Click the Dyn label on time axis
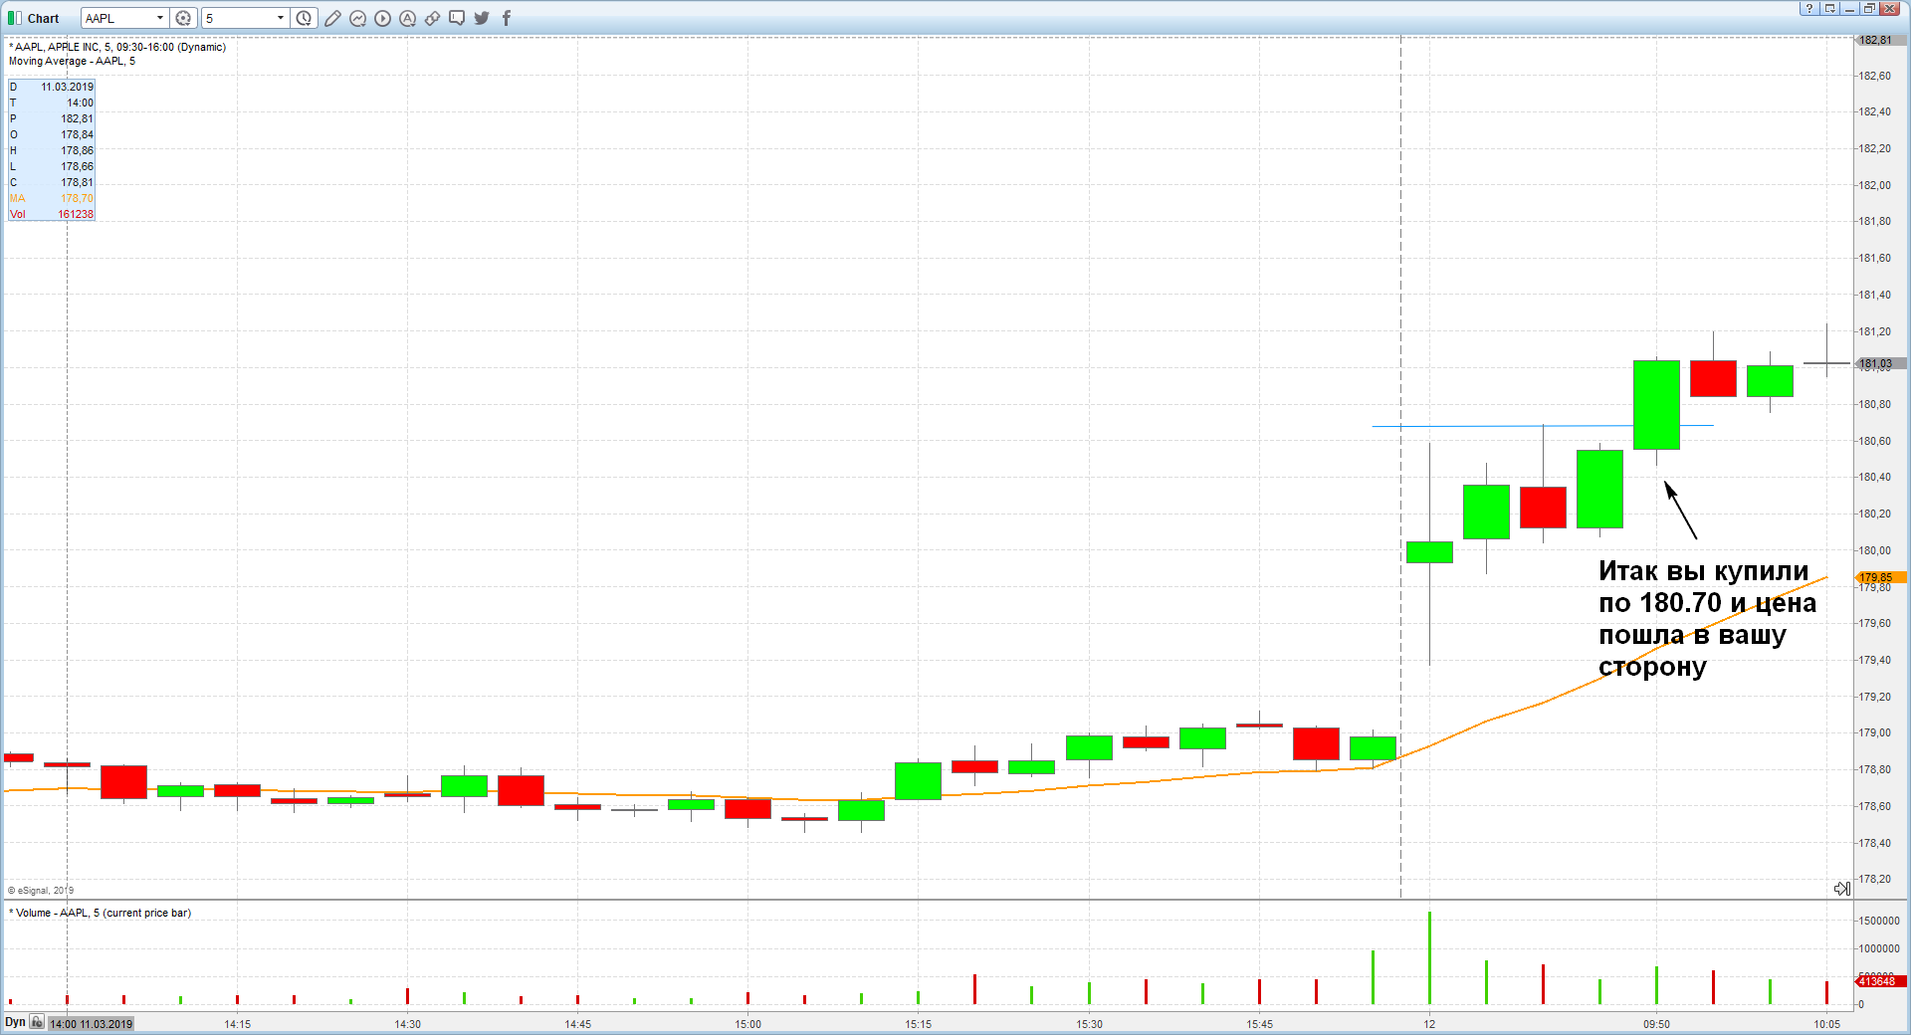 [x=15, y=1022]
